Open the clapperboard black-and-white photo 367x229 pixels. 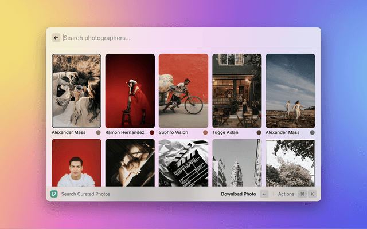pyautogui.click(x=183, y=163)
